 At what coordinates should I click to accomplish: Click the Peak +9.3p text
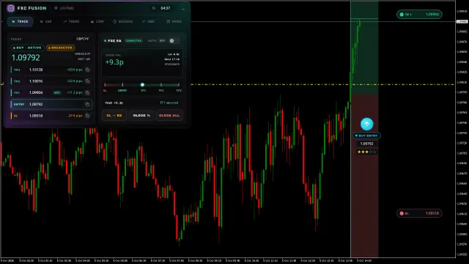coord(114,103)
